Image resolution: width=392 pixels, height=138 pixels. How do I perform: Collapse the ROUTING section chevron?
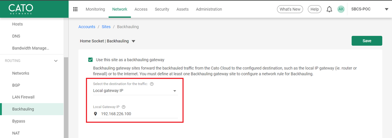56,61
